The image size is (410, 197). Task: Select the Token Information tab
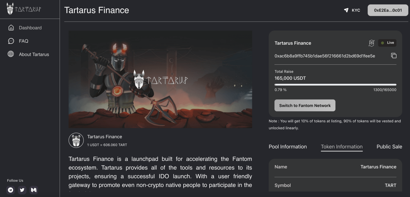pyautogui.click(x=341, y=147)
